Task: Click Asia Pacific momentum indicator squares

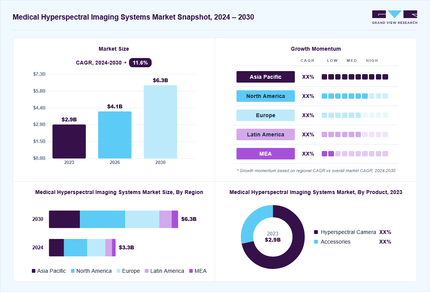Action: 355,77
